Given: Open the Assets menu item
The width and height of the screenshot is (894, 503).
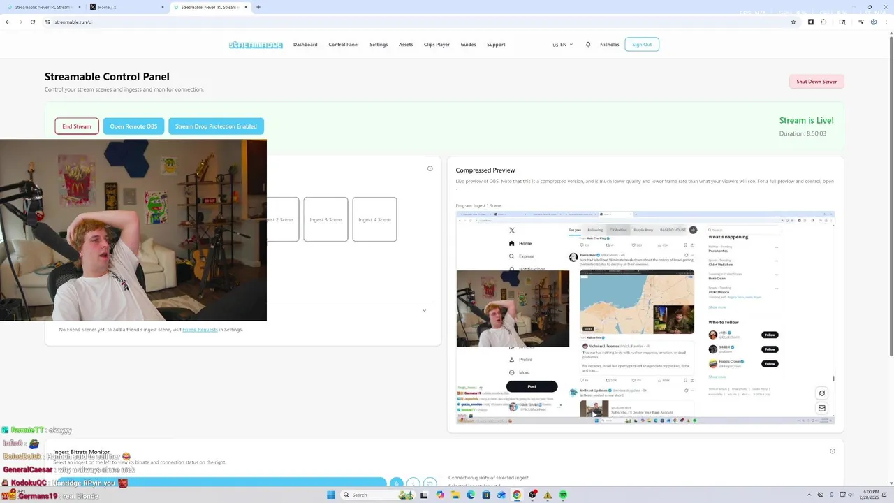Looking at the screenshot, I should [406, 45].
